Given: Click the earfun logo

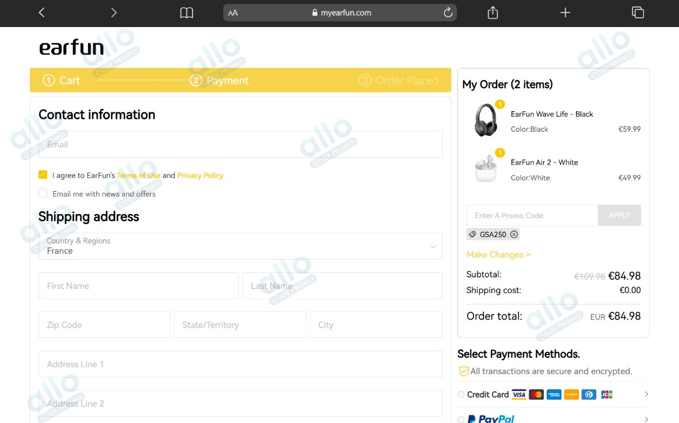Looking at the screenshot, I should [71, 48].
